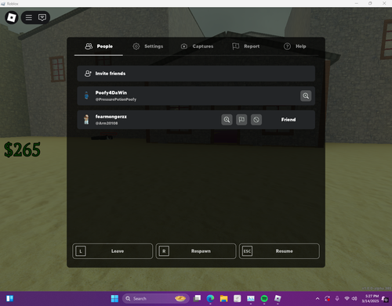The height and width of the screenshot is (306, 392).
Task: Click the sync status icon in the system tray
Action: click(327, 298)
